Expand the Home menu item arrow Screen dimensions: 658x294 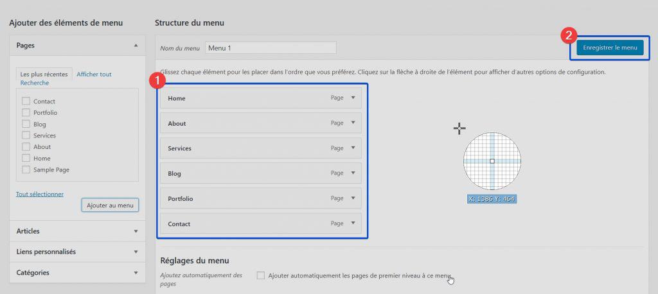tap(353, 98)
